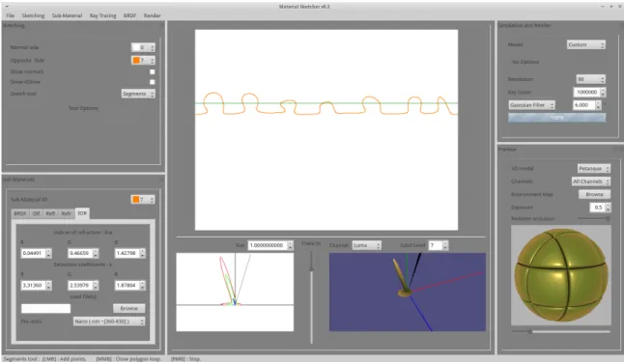Click Browse under Load File(s)
The height and width of the screenshot is (362, 624).
128,308
